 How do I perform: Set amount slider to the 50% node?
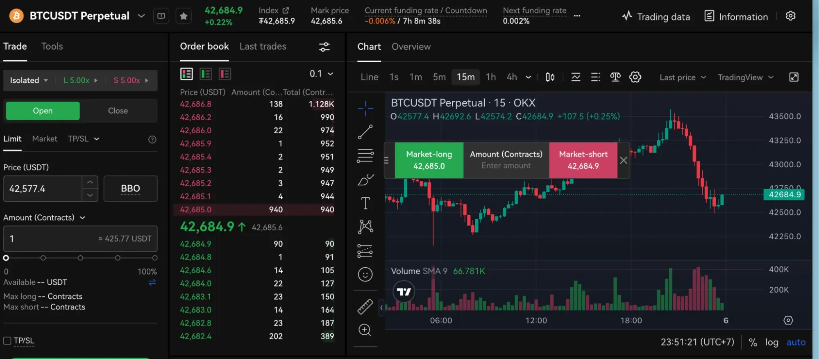(x=80, y=258)
